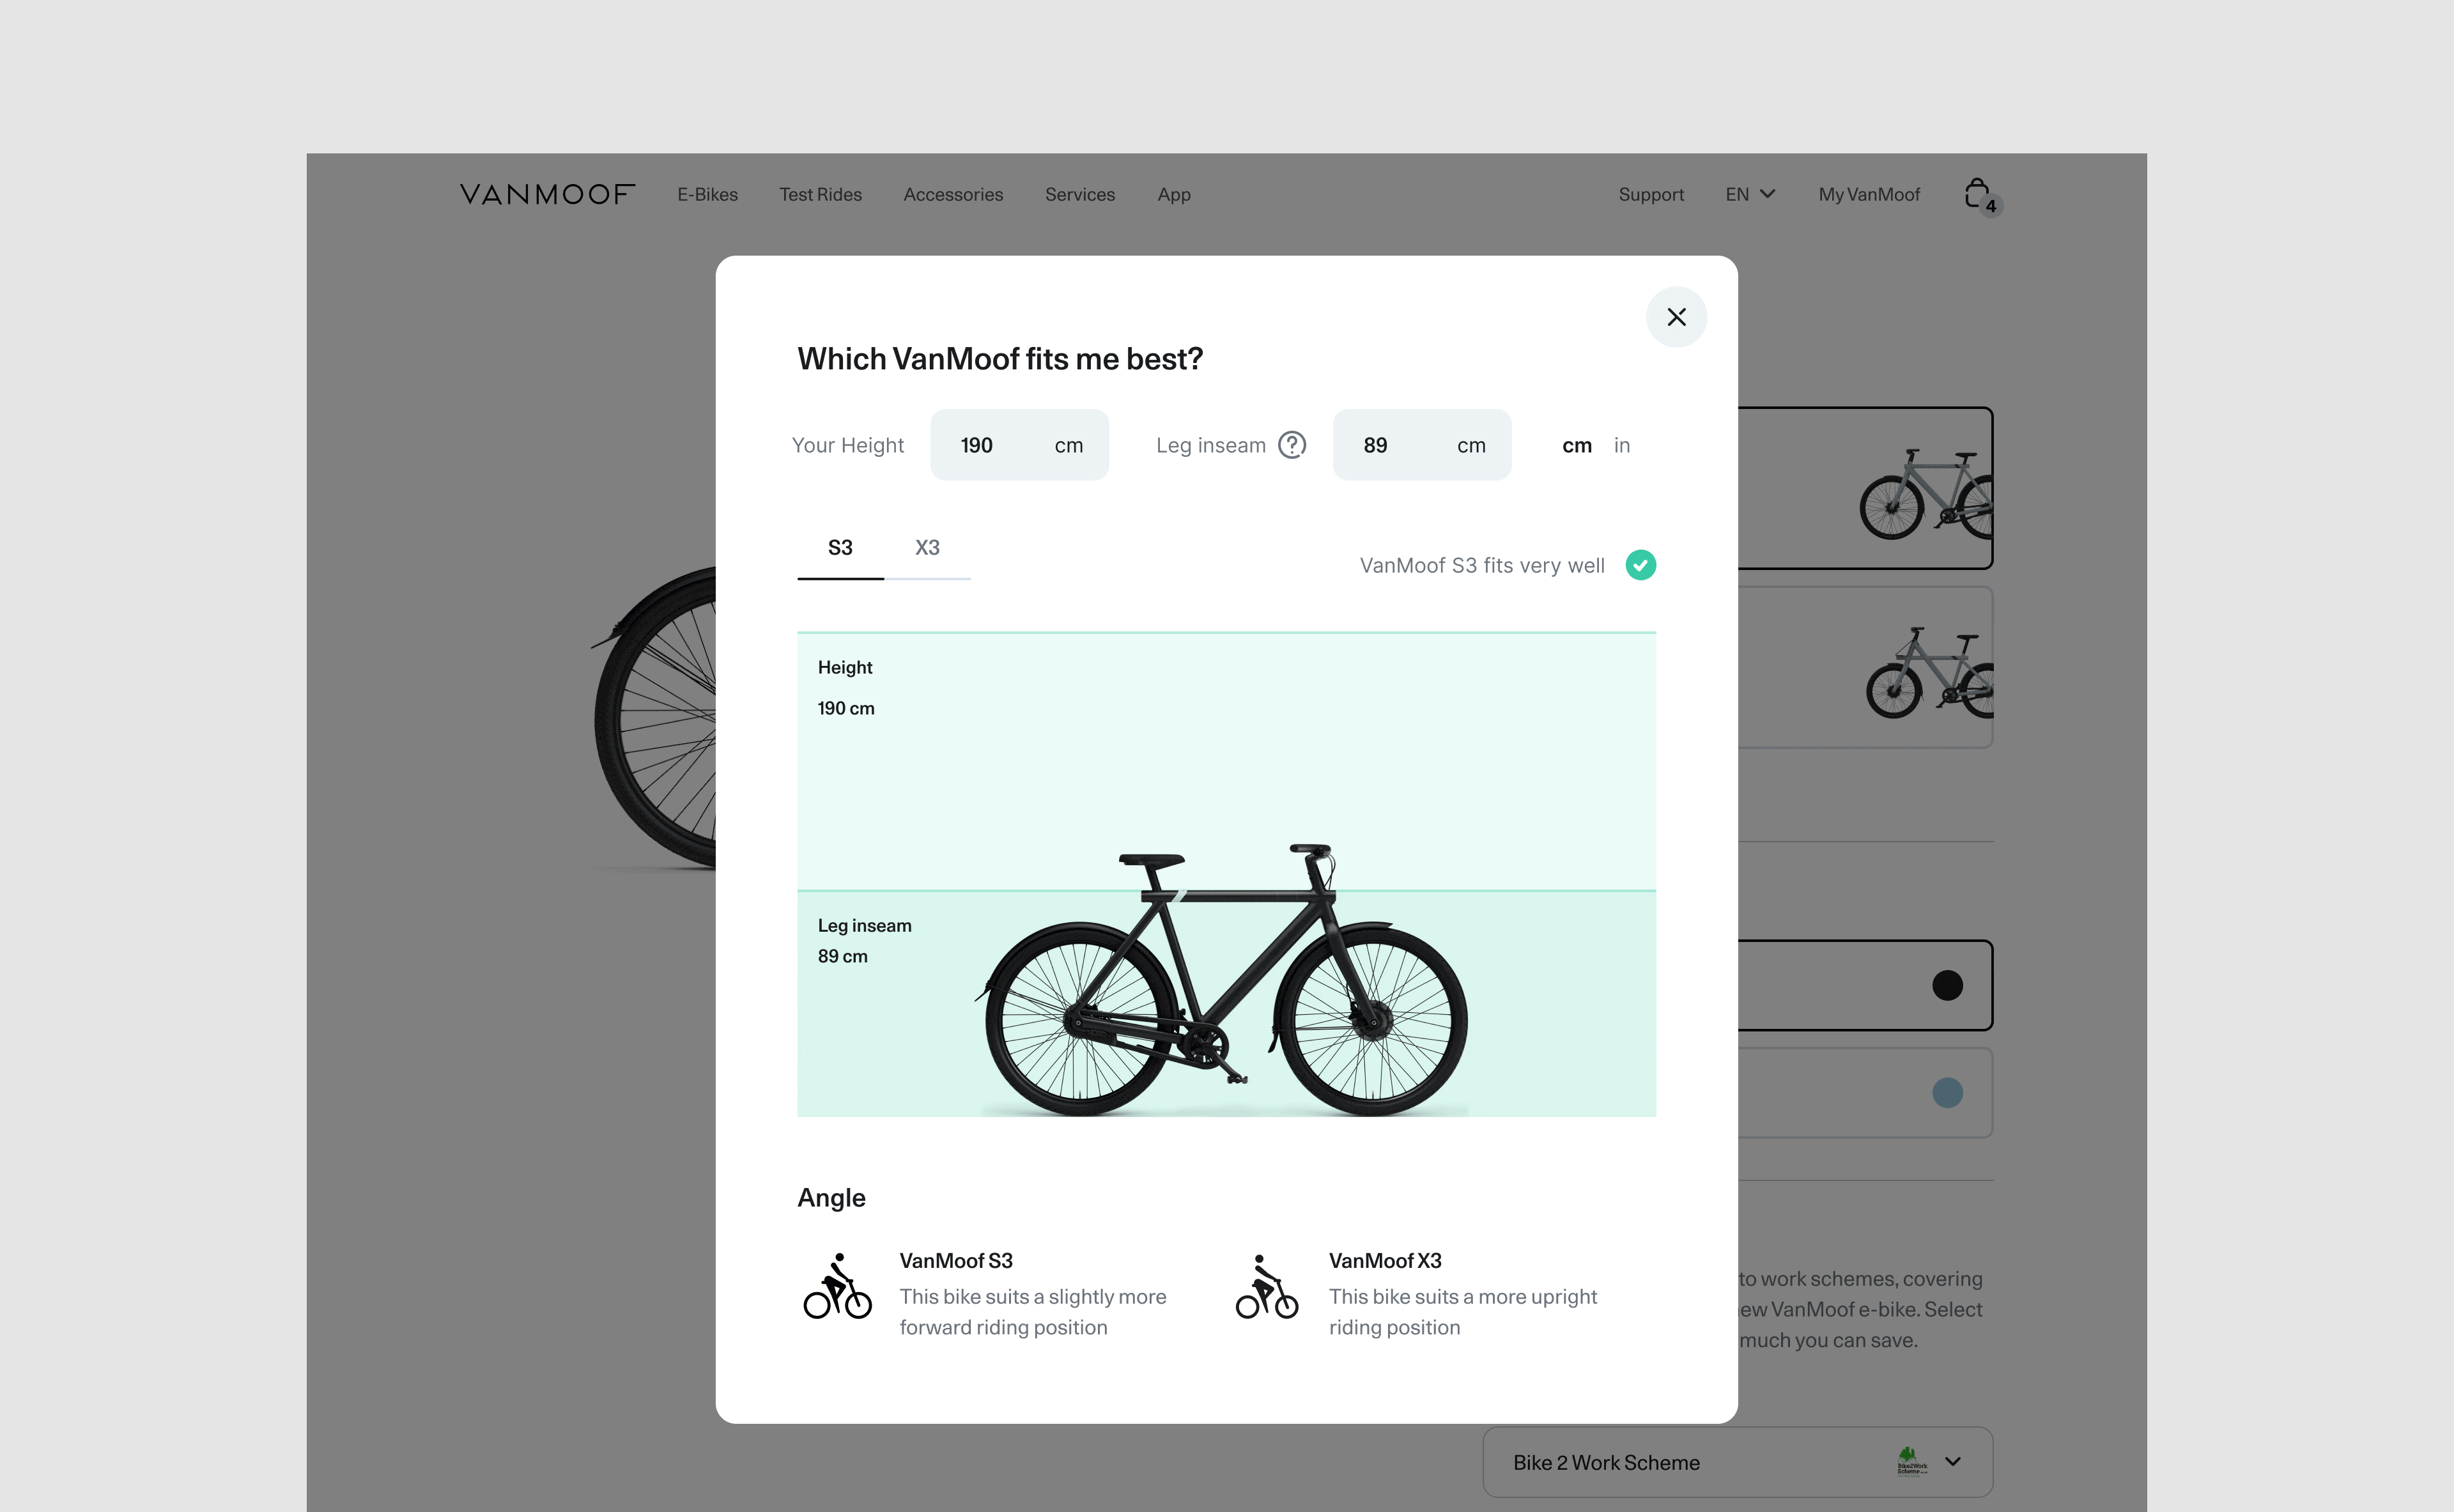Click the 'Angle' heading
The height and width of the screenshot is (1512, 2454).
point(831,1198)
